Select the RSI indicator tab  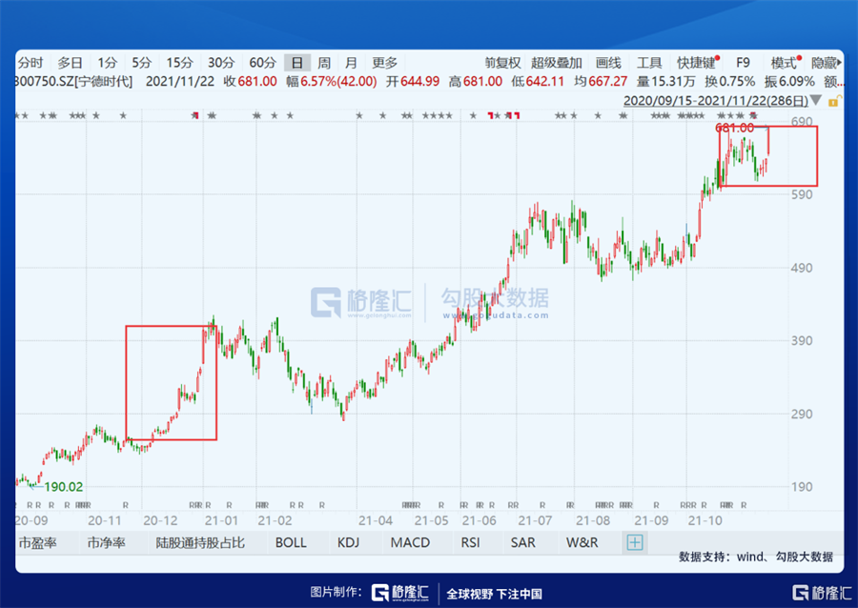pyautogui.click(x=470, y=543)
